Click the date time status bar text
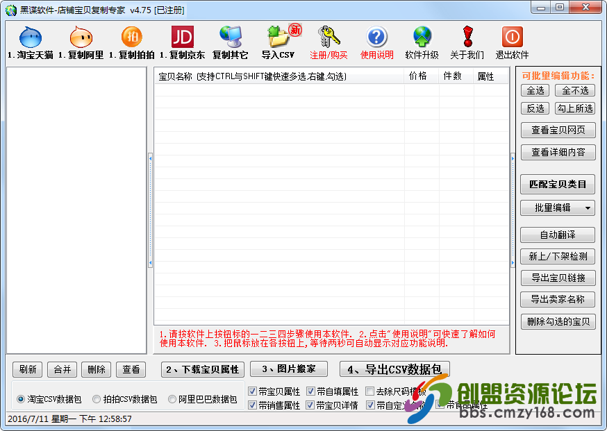Viewport: 607px width, 431px height. point(69,419)
